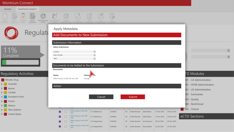Select M2 - Summaries module
234x132 pixels.
click(x=194, y=94)
